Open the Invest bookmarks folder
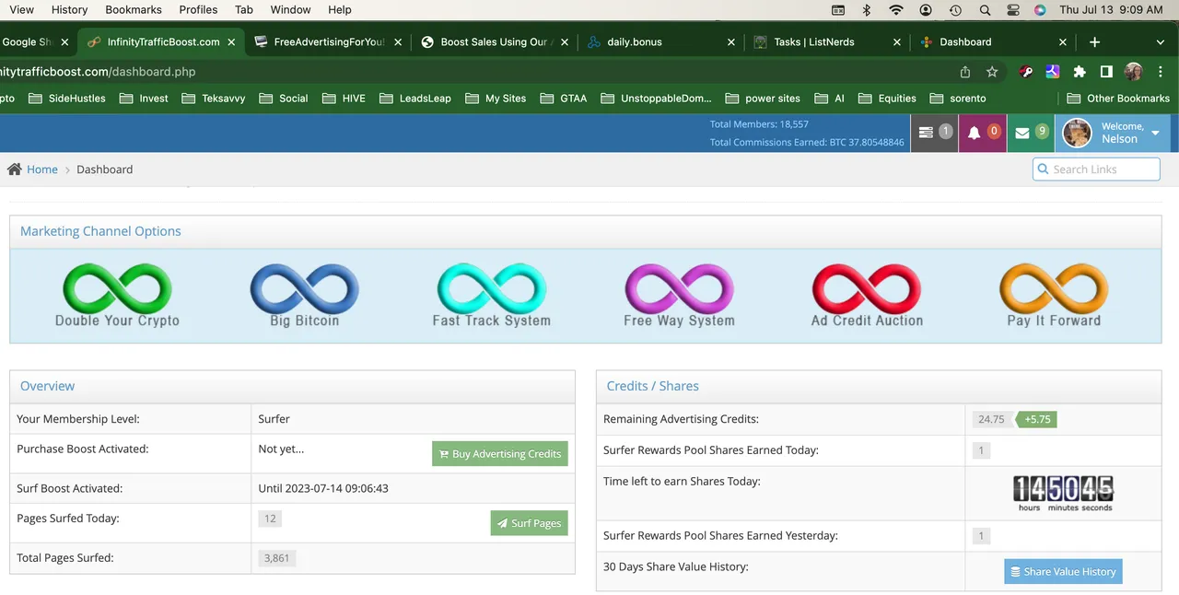This screenshot has width=1179, height=595. 144,99
